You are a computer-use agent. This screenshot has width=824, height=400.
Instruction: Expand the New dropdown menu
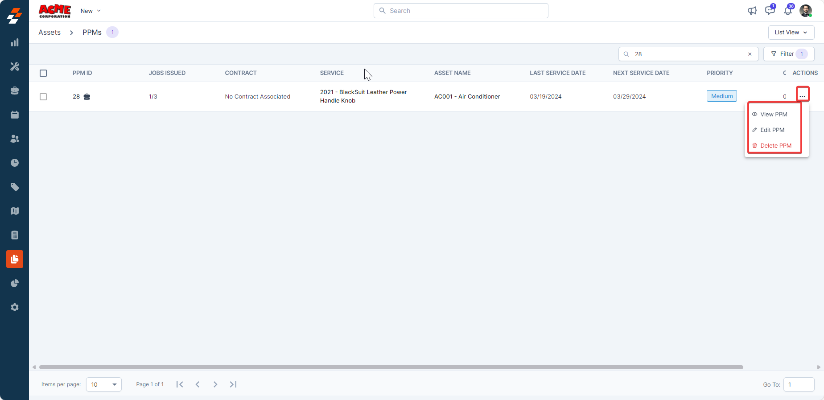pyautogui.click(x=91, y=11)
